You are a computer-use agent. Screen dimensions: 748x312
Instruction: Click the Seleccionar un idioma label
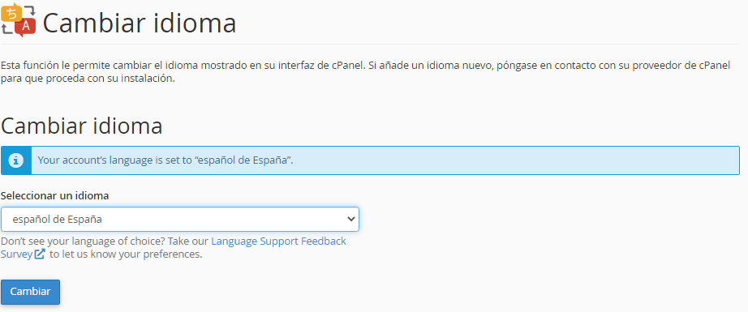[x=55, y=196]
